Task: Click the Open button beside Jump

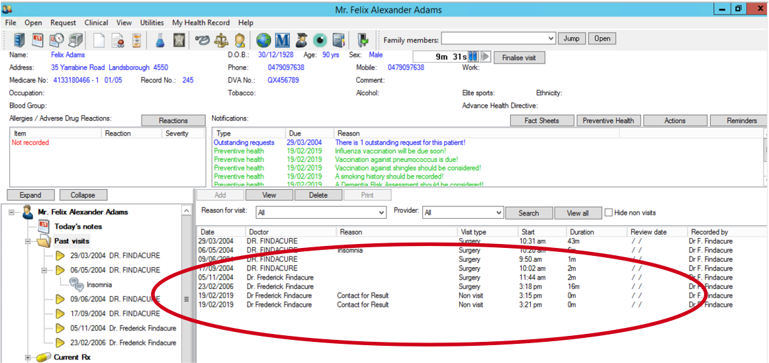Action: tap(602, 39)
